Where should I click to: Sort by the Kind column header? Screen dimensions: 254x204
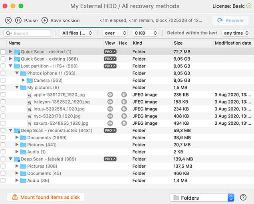point(152,43)
